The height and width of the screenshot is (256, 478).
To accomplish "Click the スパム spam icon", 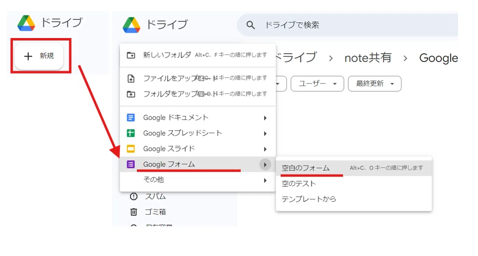I will click(x=134, y=197).
